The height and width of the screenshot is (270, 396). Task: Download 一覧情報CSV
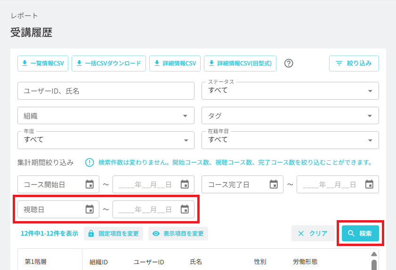(43, 64)
